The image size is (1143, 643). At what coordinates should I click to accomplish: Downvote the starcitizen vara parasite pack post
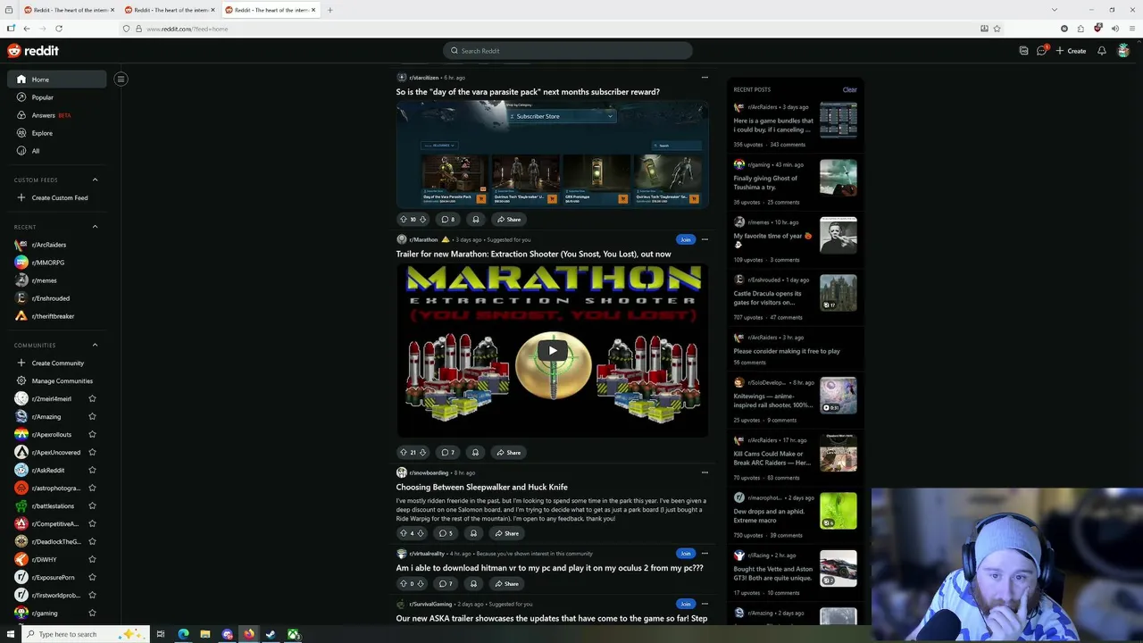(422, 219)
